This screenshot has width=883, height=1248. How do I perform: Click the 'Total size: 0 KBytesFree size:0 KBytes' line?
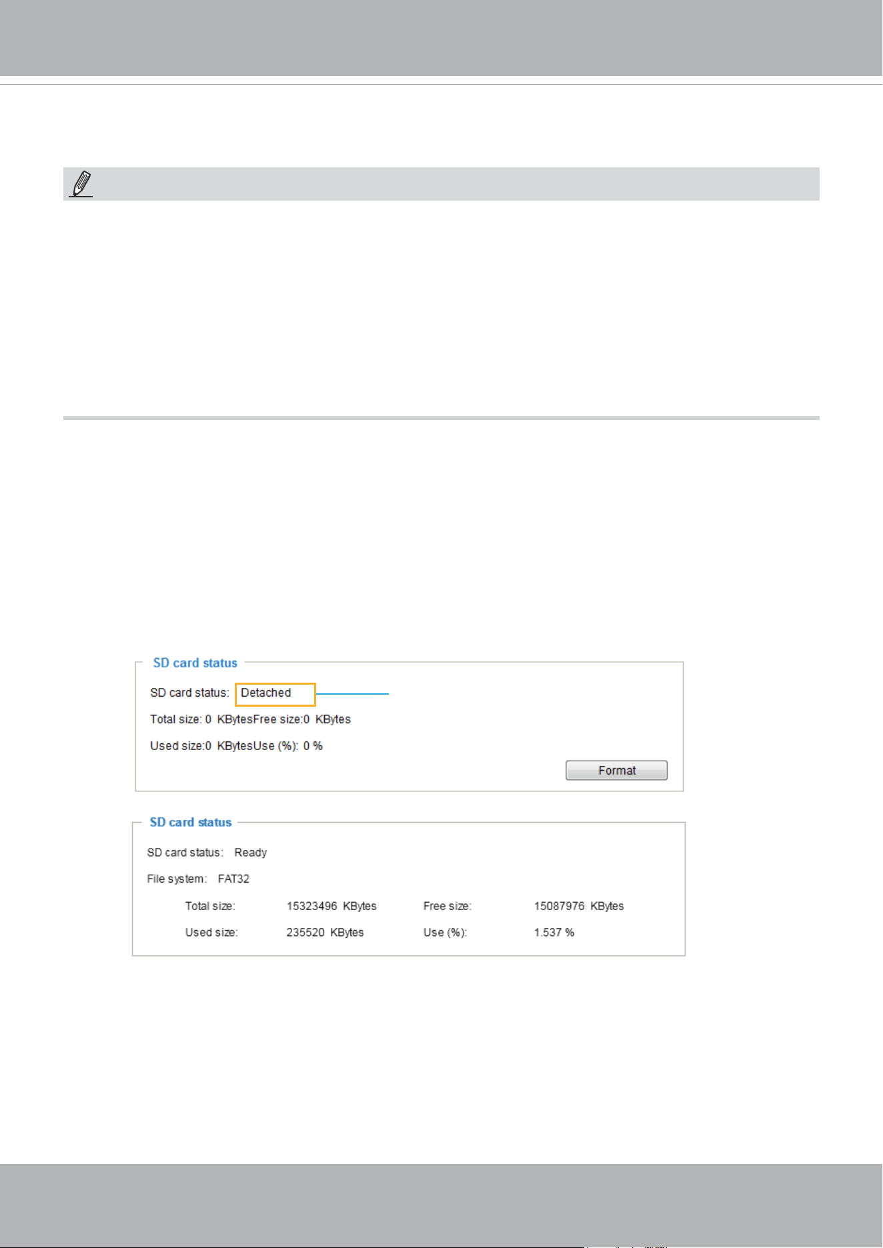tap(250, 719)
